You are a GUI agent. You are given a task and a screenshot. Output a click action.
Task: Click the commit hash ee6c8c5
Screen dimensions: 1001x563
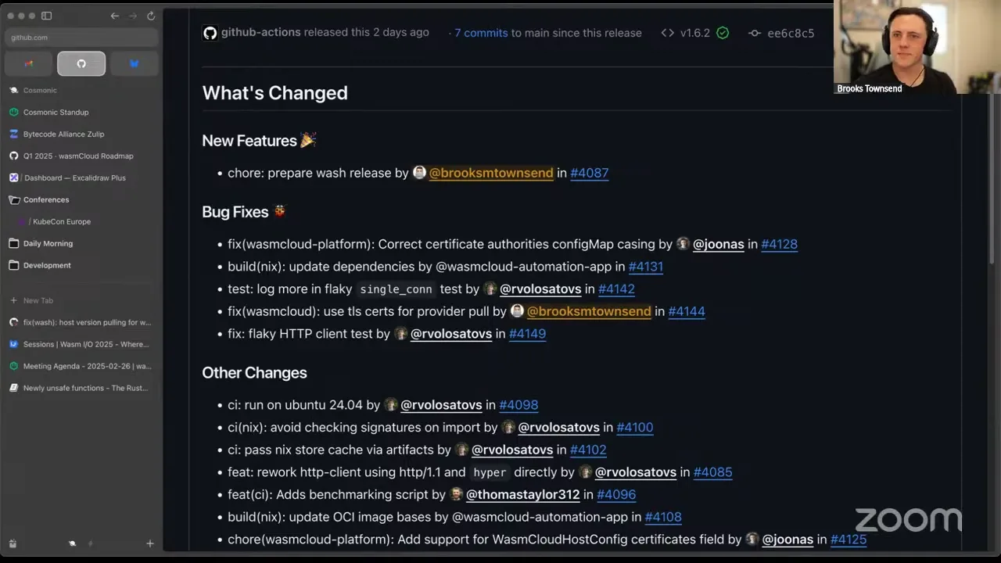(791, 33)
